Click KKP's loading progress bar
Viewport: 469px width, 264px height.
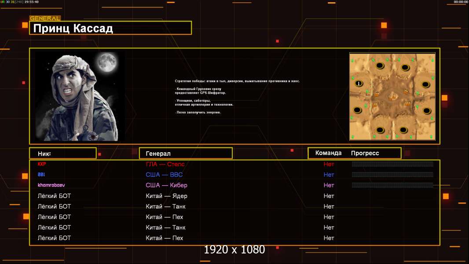392,164
